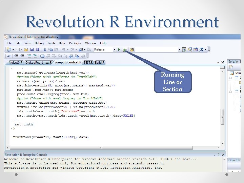
Task: Open the Help menu
Action: click(103, 43)
